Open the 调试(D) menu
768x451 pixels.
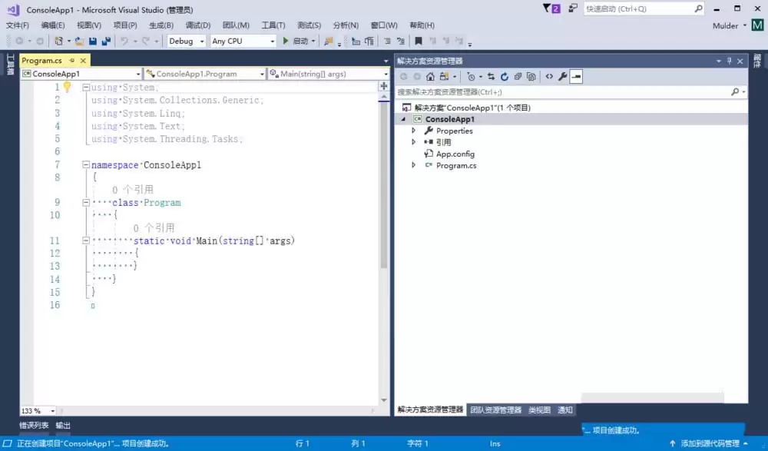coord(197,25)
